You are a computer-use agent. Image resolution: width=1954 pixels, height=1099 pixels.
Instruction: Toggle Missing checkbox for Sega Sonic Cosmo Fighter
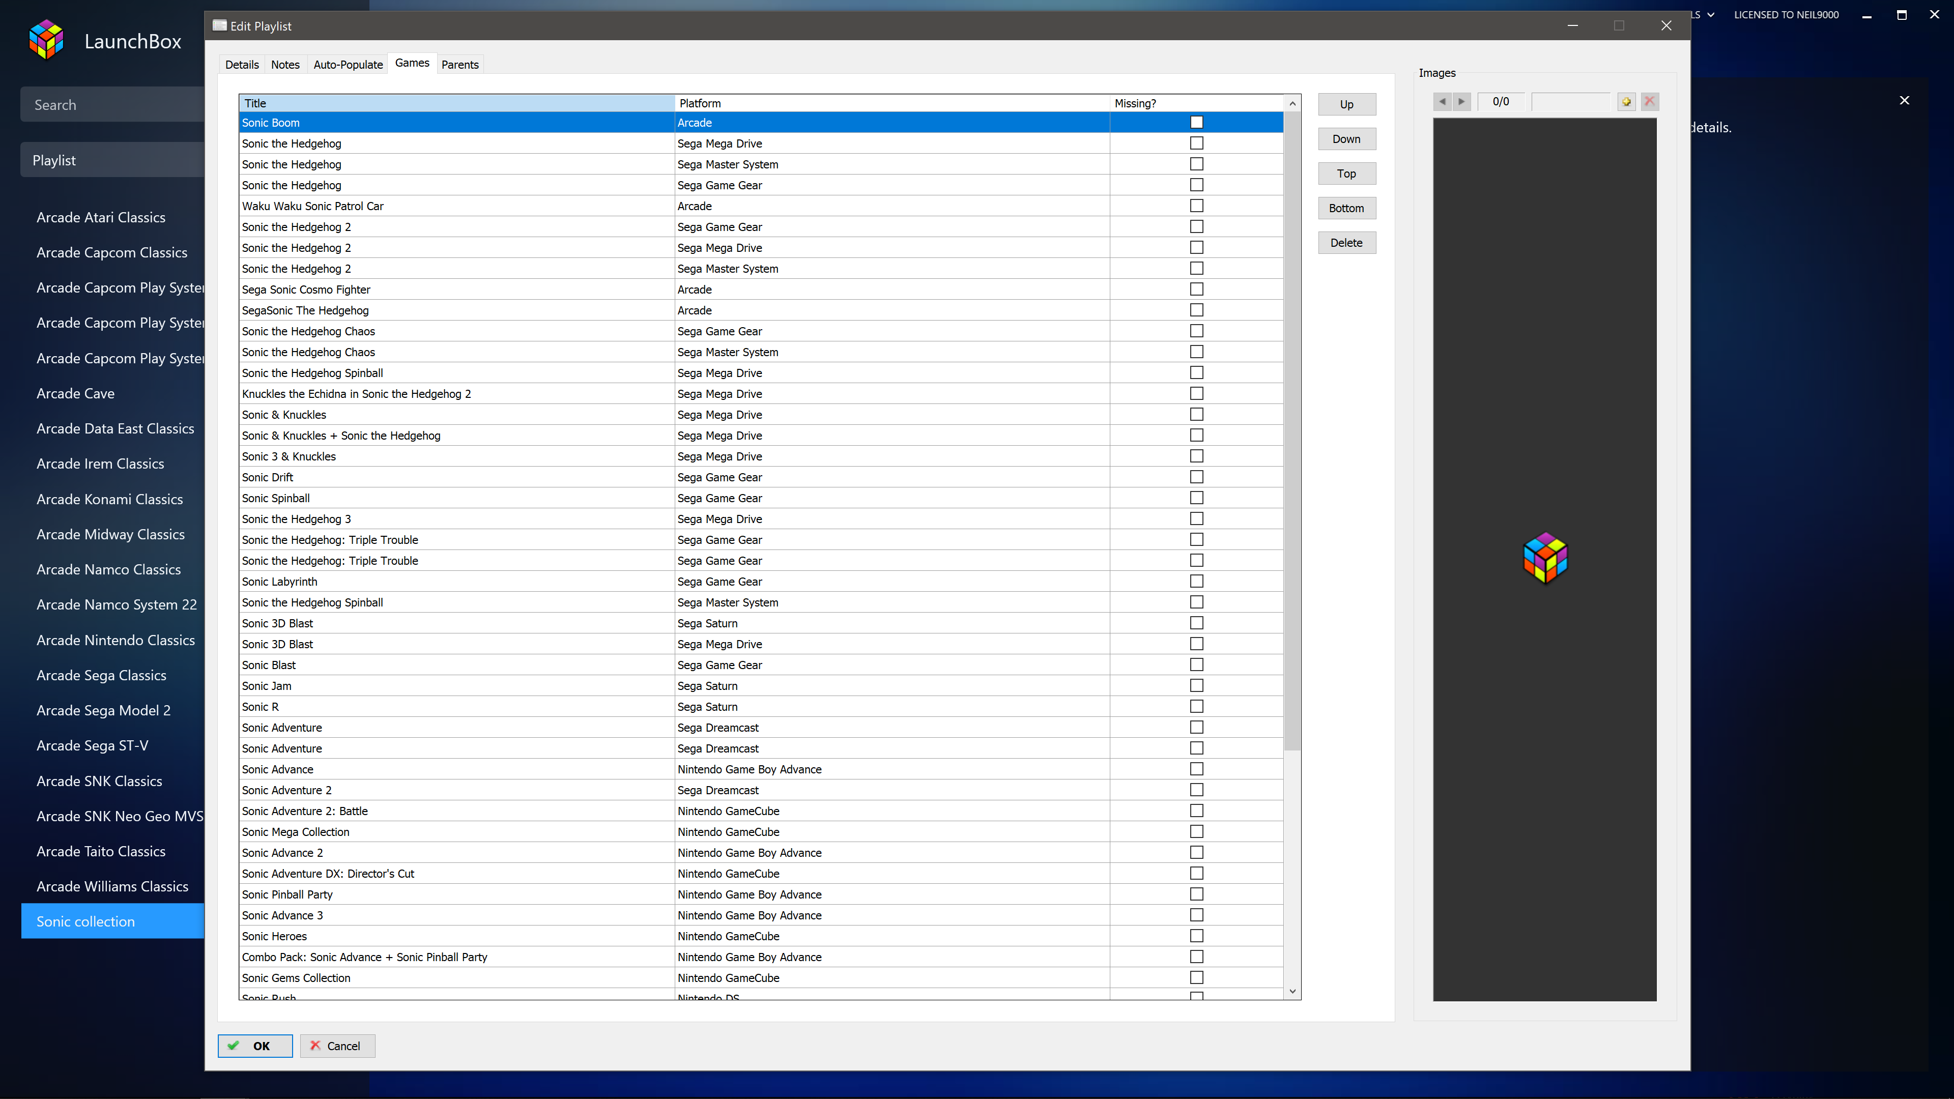point(1196,289)
